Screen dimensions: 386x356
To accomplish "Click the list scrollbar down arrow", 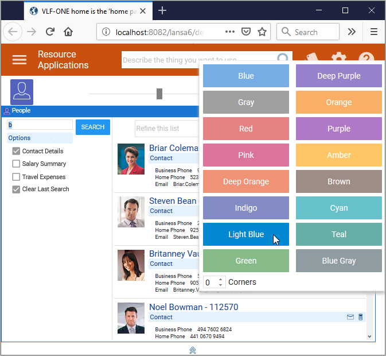I will click(x=369, y=336).
